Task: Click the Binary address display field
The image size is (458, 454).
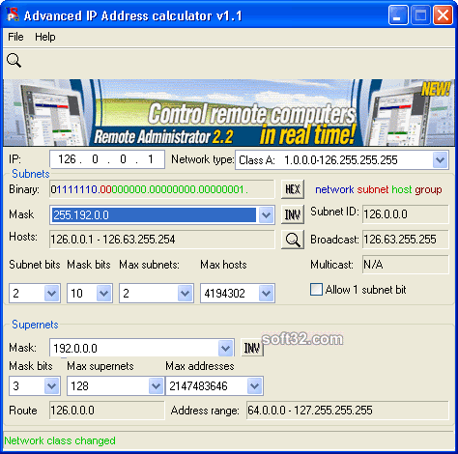Action: tap(162, 189)
